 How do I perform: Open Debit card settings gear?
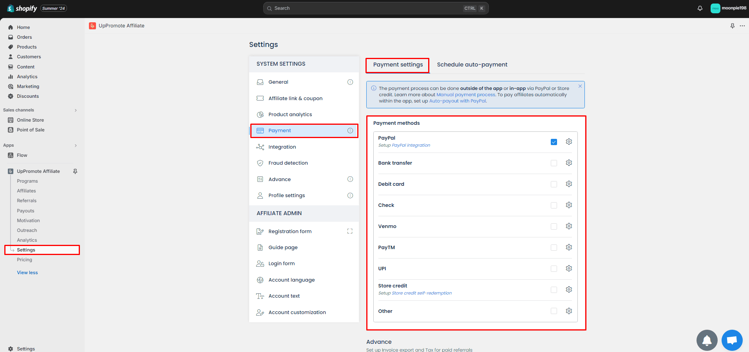point(569,184)
